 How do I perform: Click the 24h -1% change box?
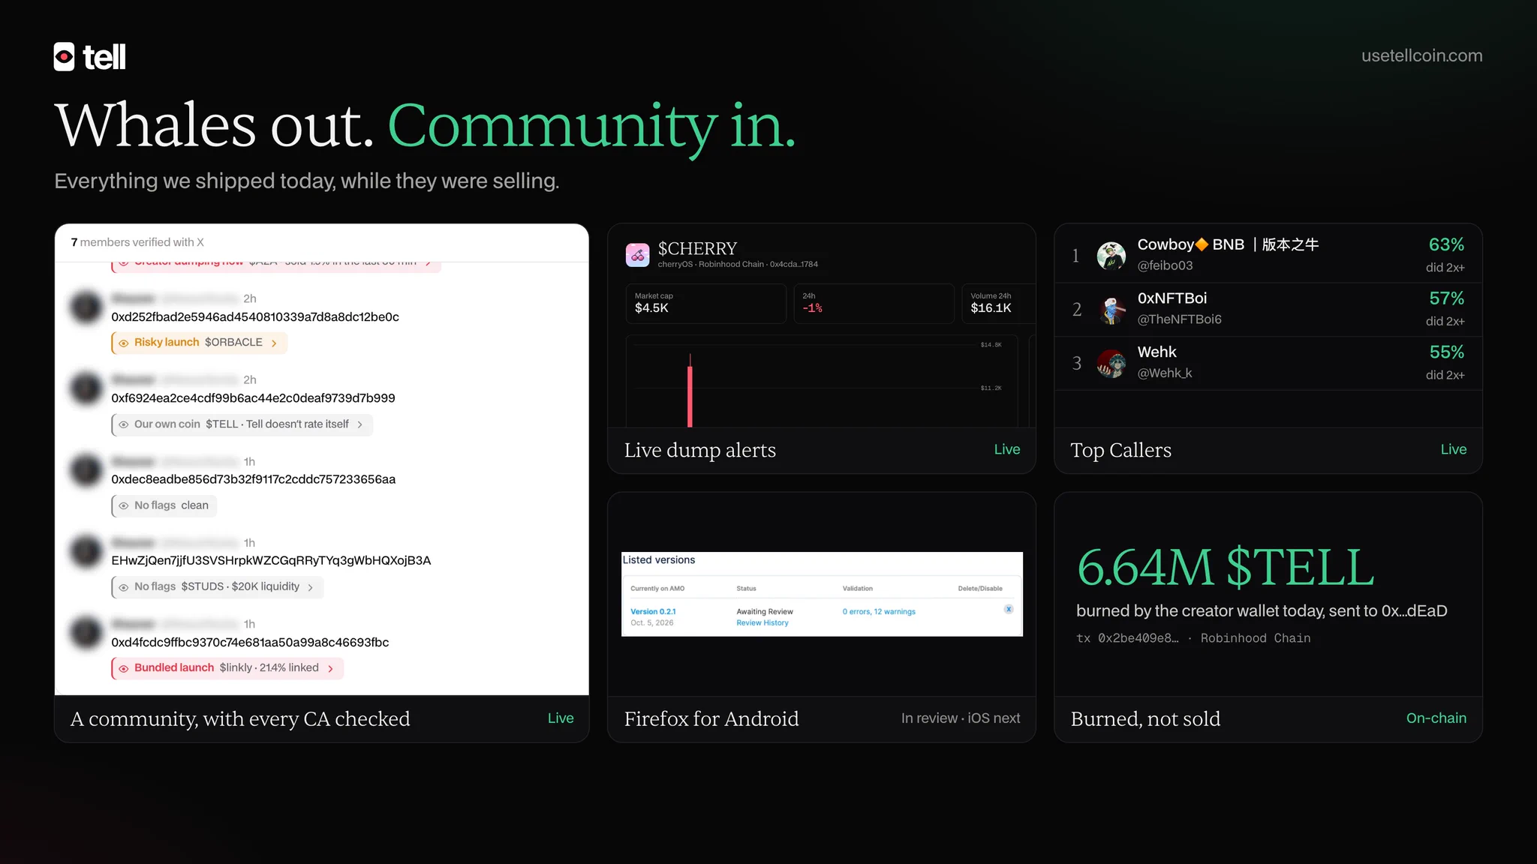874,303
